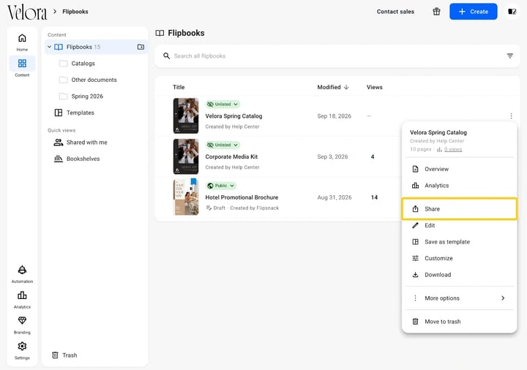527x370 pixels.
Task: Click the views count 14
Action: click(x=374, y=197)
